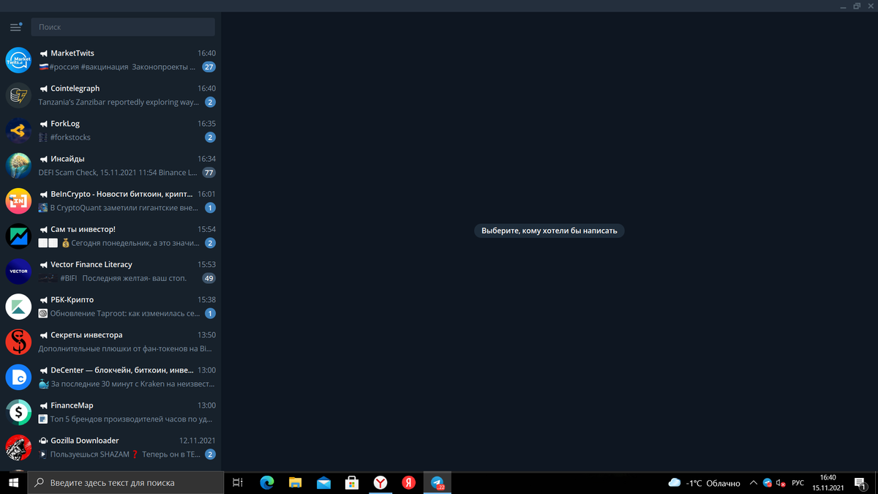Click the Telegram tray notification icon

[768, 483]
